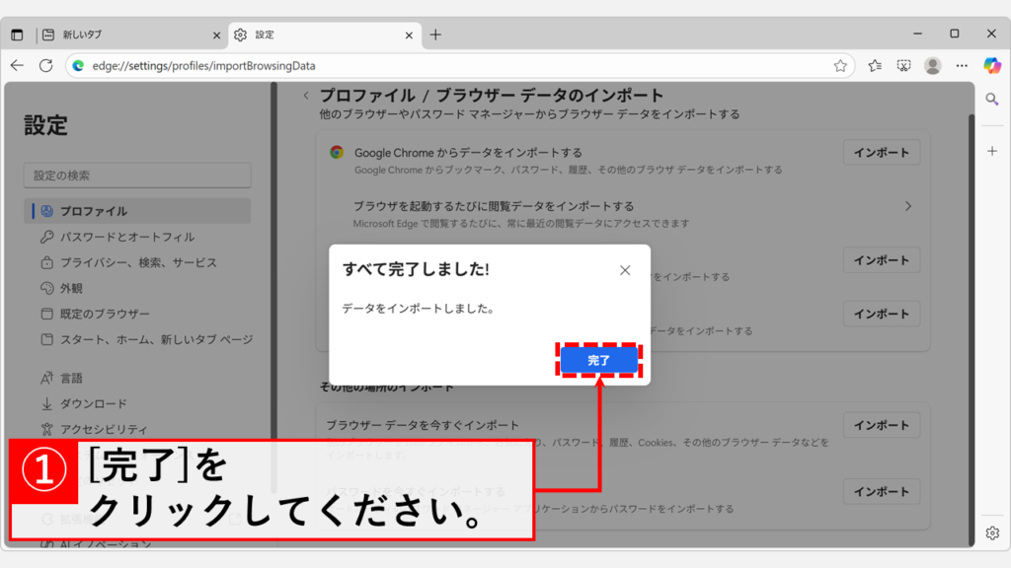Open sidebar settings gear icon

pyautogui.click(x=992, y=533)
